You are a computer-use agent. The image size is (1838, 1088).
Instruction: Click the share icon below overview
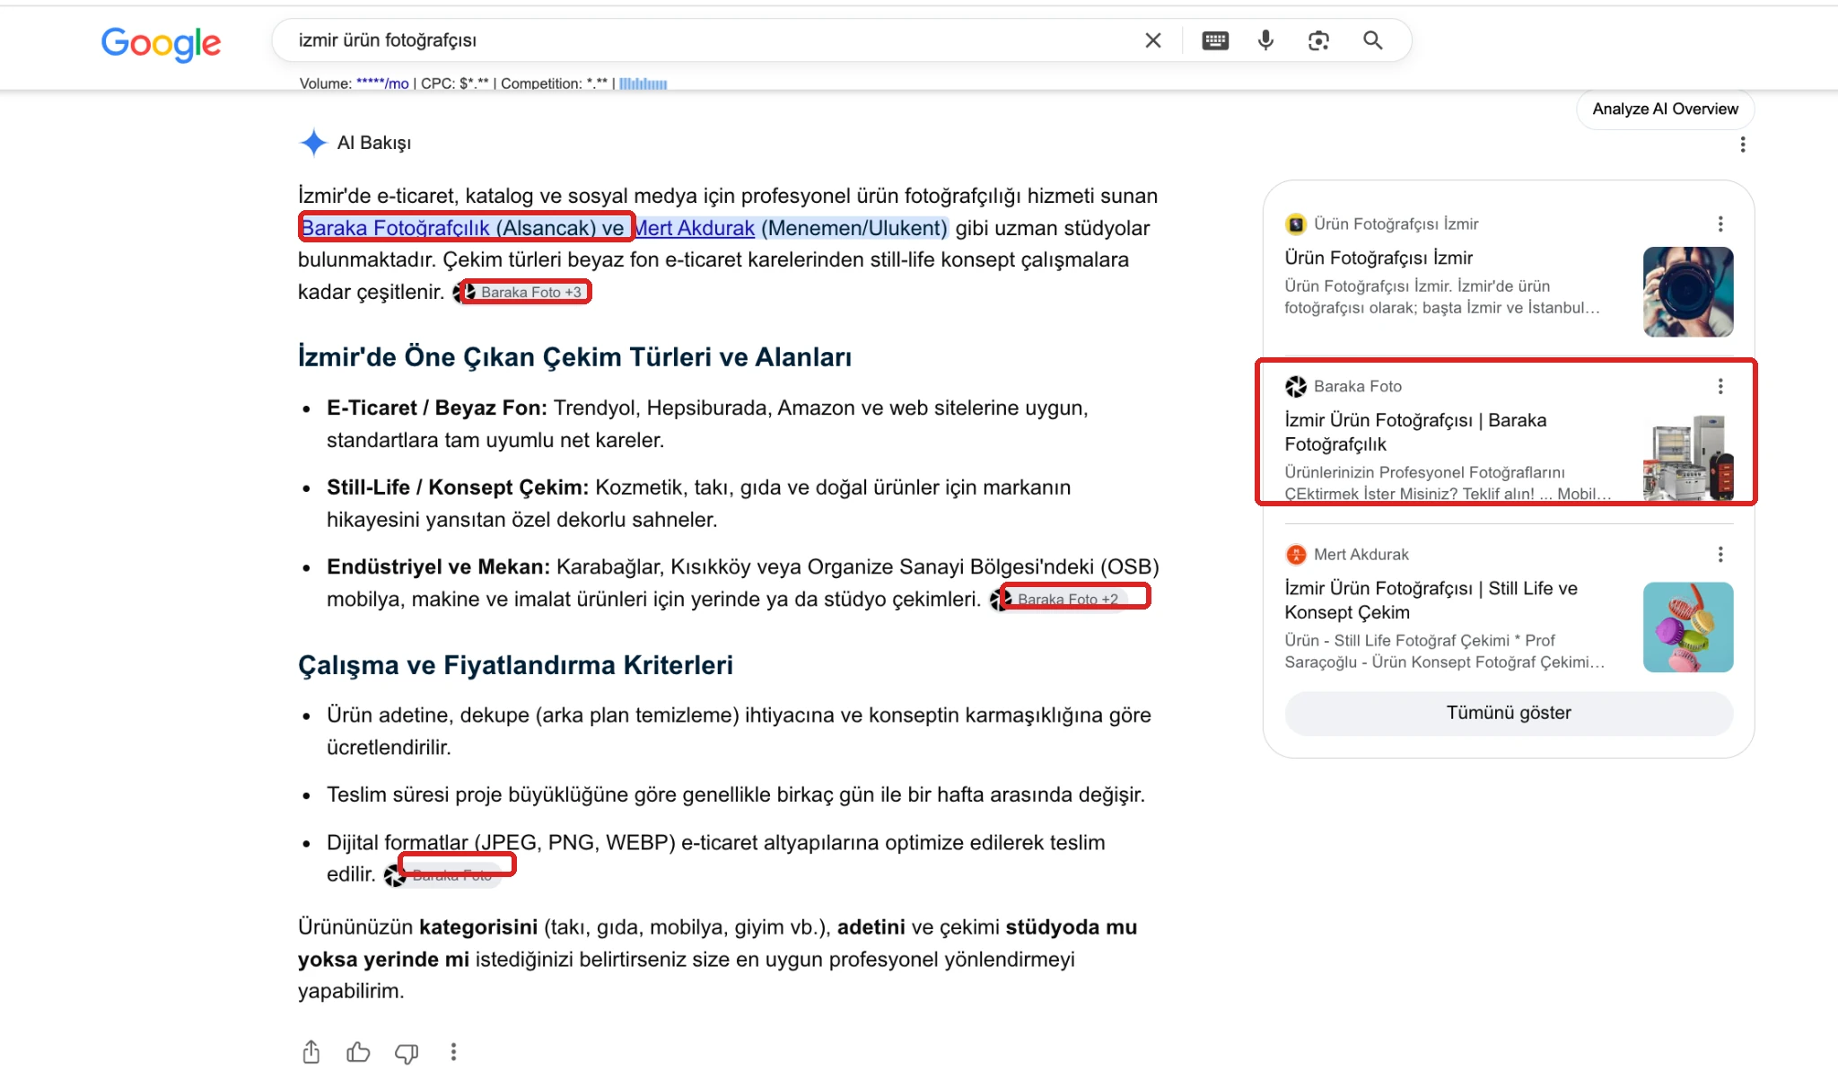[x=311, y=1051]
